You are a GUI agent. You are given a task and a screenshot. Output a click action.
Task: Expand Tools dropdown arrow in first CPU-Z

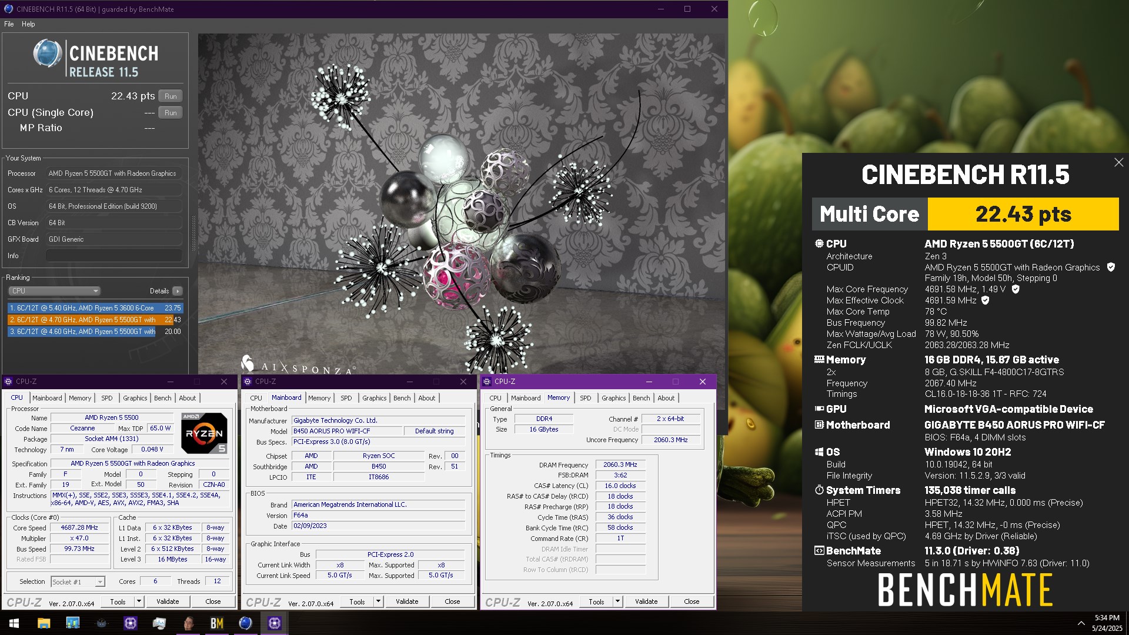tap(139, 601)
